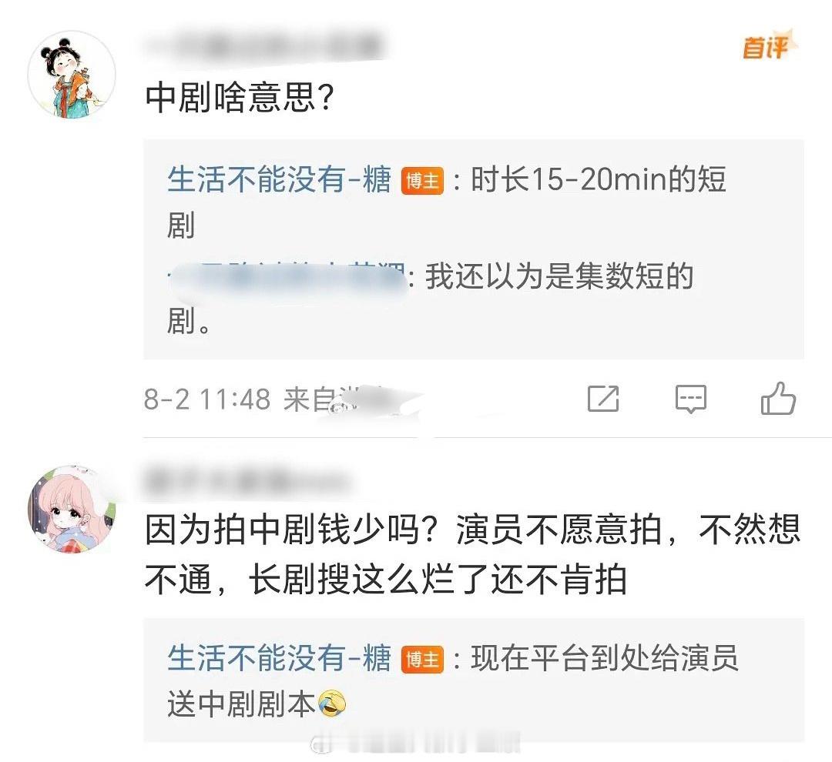The image size is (832, 762).
Task: Tap the forward/share icon under first comment
Action: [x=603, y=398]
